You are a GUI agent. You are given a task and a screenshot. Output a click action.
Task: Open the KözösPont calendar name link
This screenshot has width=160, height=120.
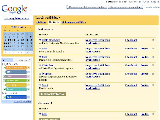(x=48, y=65)
